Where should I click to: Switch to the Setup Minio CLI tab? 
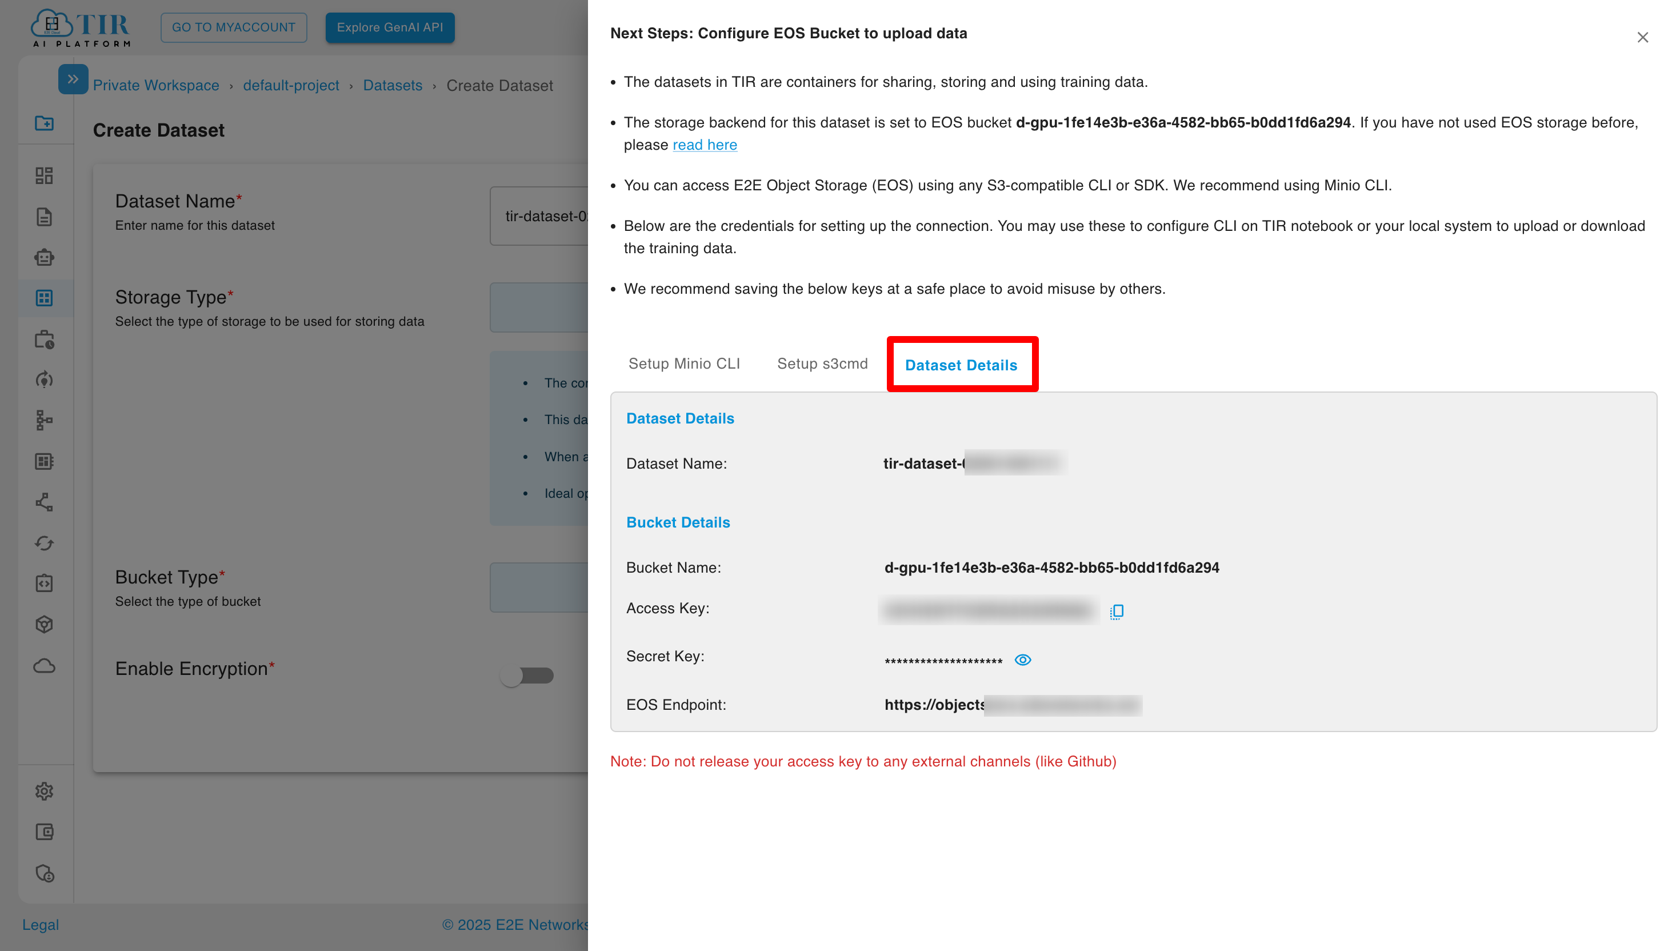tap(683, 364)
